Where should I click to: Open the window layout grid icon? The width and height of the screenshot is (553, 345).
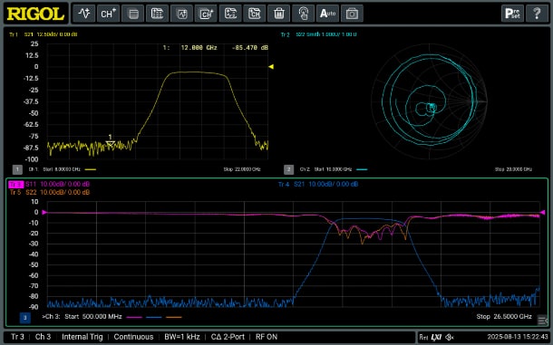157,14
